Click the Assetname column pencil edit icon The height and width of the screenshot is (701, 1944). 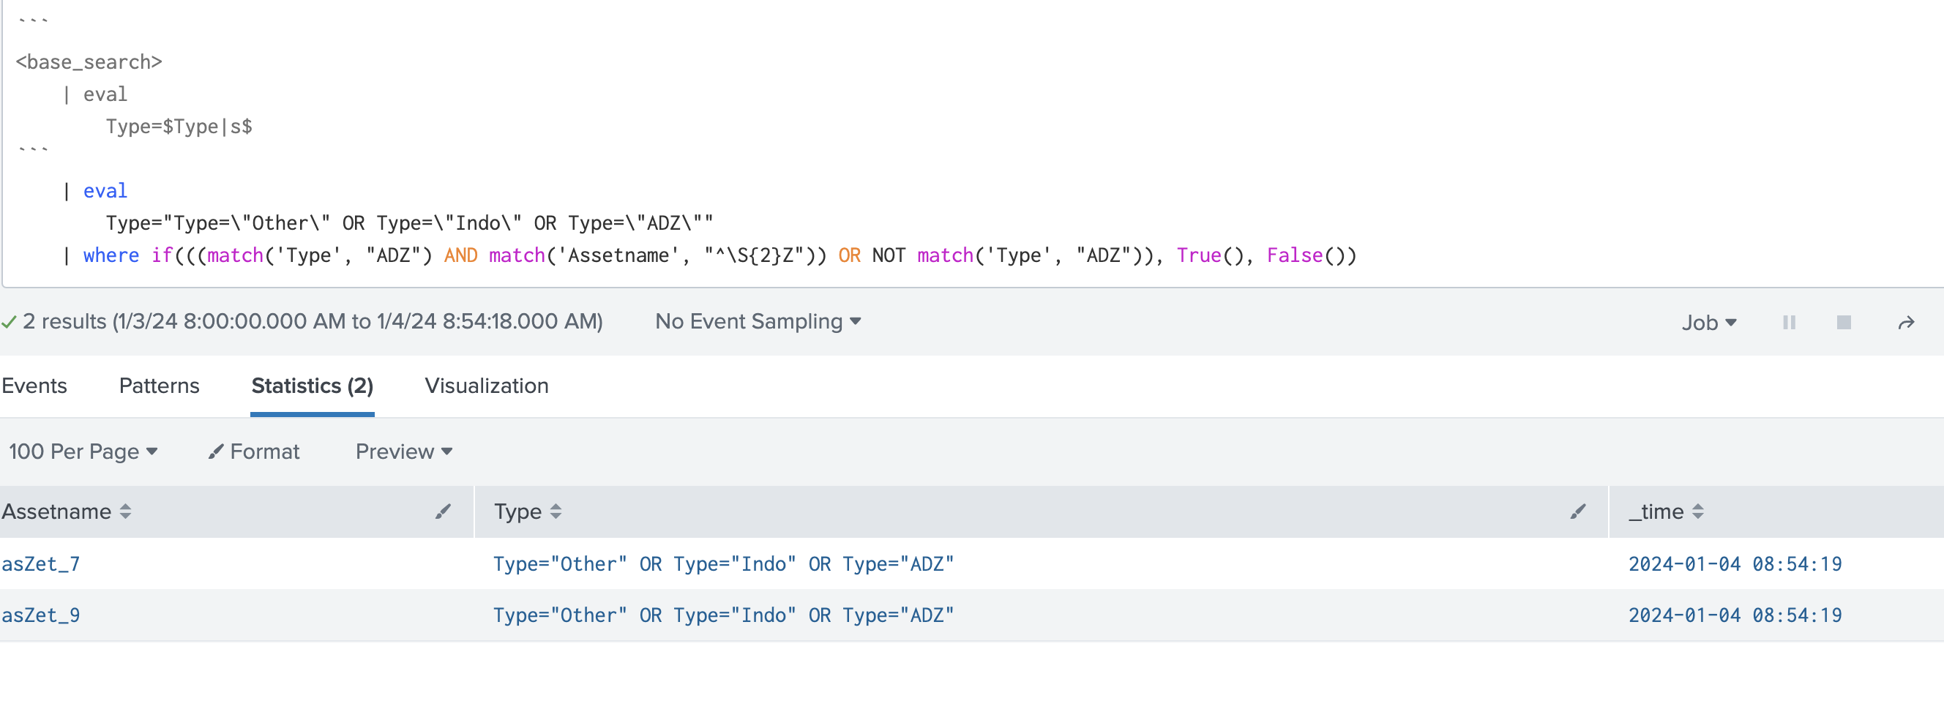[x=443, y=511]
